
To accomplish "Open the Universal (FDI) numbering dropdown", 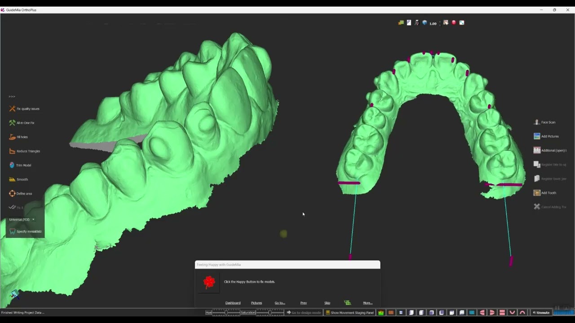I will (22, 219).
